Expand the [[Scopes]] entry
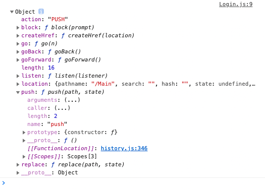Viewport: 265px width, 190px height. click(x=24, y=157)
